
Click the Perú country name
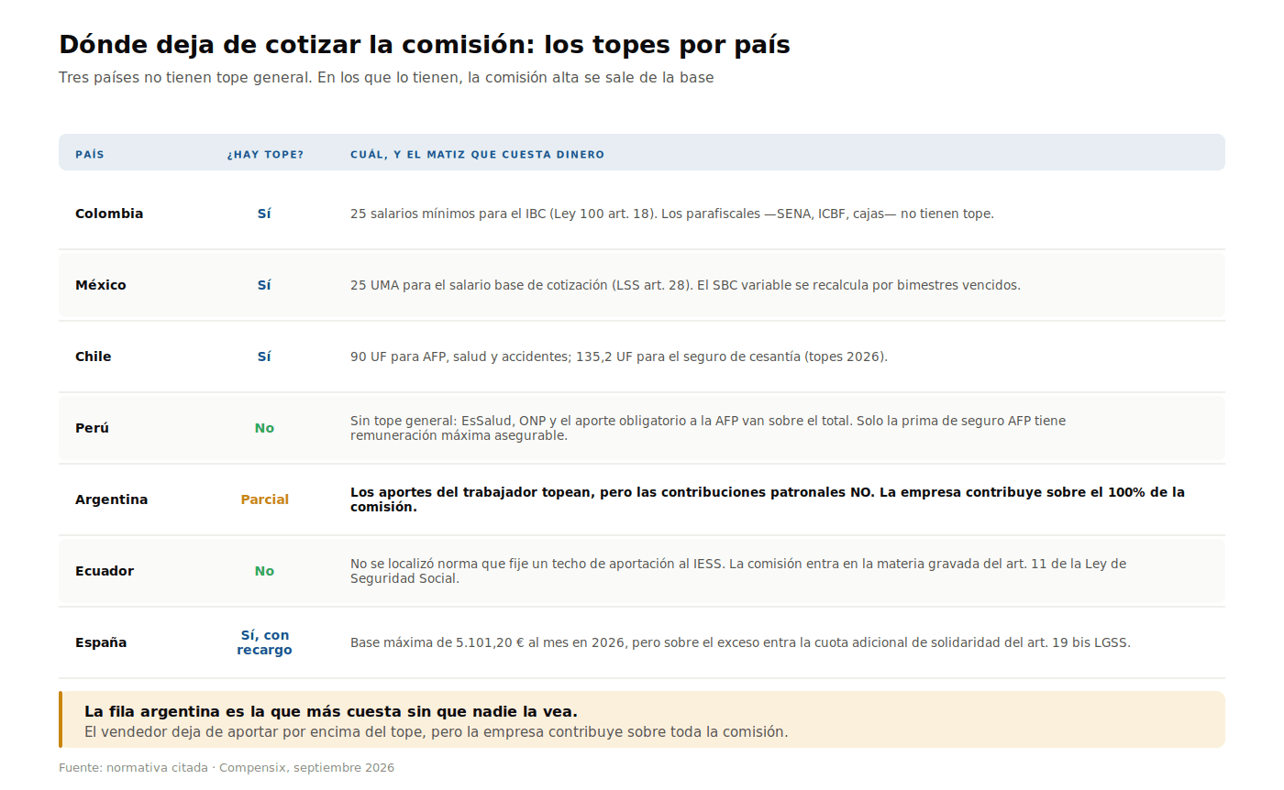92,428
